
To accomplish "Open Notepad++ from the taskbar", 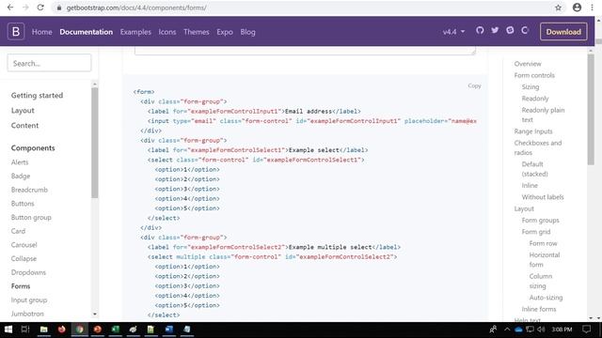I will (150, 330).
